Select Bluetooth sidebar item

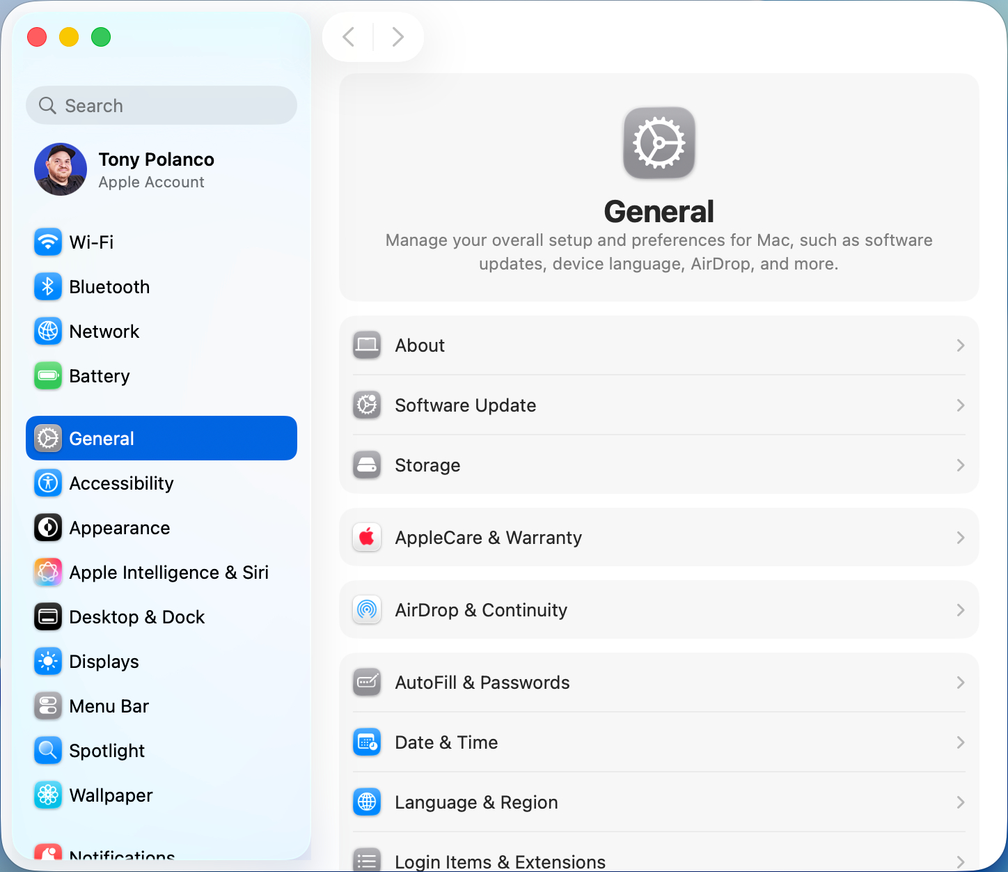162,287
